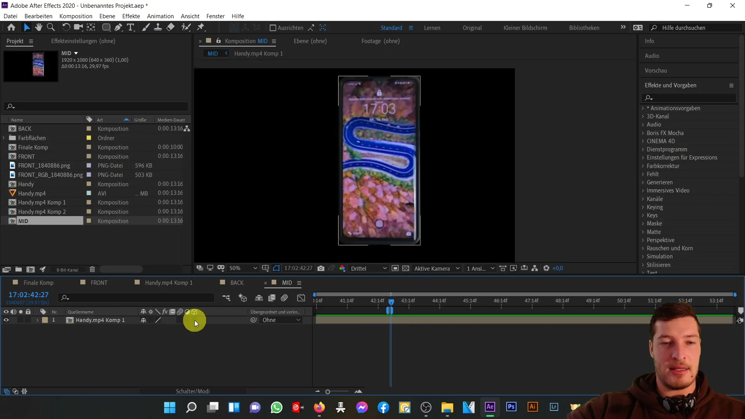745x419 pixels.
Task: Open the Bibliotheken workspace
Action: coord(584,28)
